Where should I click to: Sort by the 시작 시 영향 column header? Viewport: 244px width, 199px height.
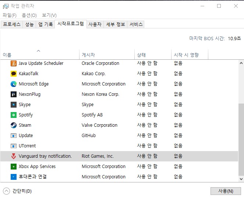190,55
